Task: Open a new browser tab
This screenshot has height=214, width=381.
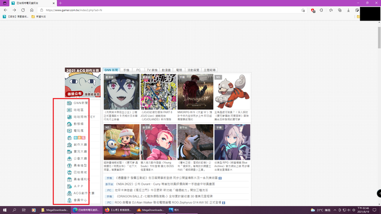Action: 60,3
